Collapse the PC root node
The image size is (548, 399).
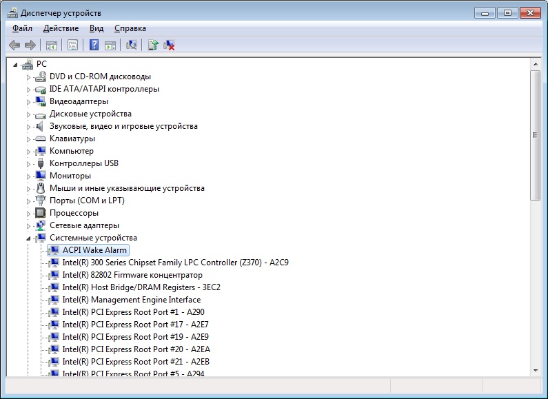17,64
